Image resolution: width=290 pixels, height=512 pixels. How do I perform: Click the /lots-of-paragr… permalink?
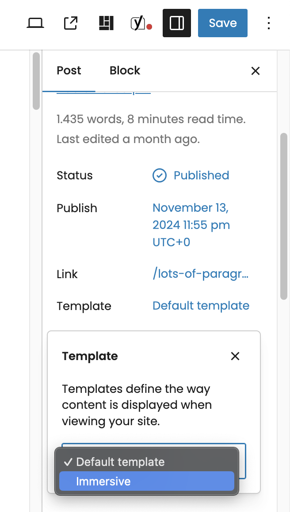[200, 274]
